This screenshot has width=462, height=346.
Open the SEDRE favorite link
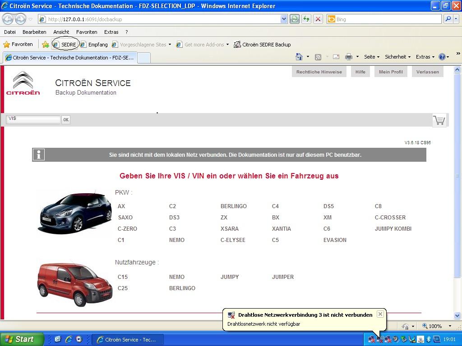tap(65, 45)
